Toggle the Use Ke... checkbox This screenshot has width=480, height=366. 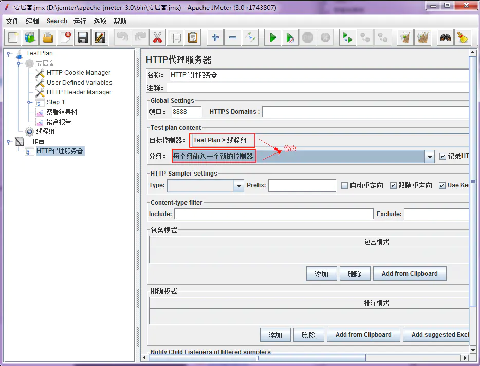[x=442, y=186]
